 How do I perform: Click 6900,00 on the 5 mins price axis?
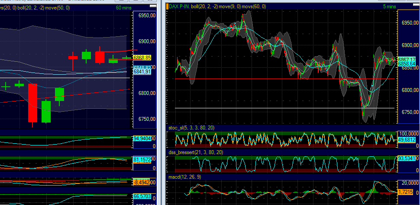(x=411, y=45)
